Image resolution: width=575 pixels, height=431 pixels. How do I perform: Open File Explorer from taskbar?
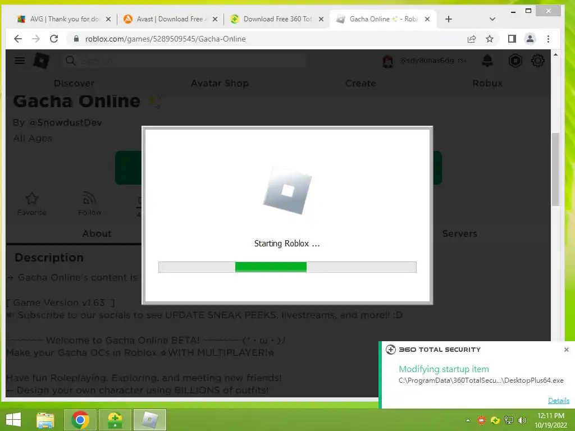click(45, 420)
